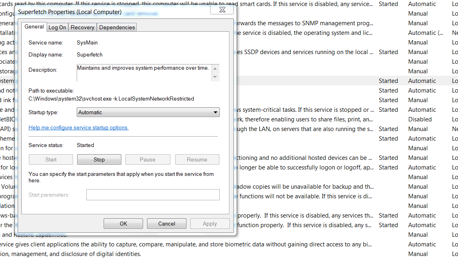Click the svchost.exe executable path text

[x=111, y=99]
